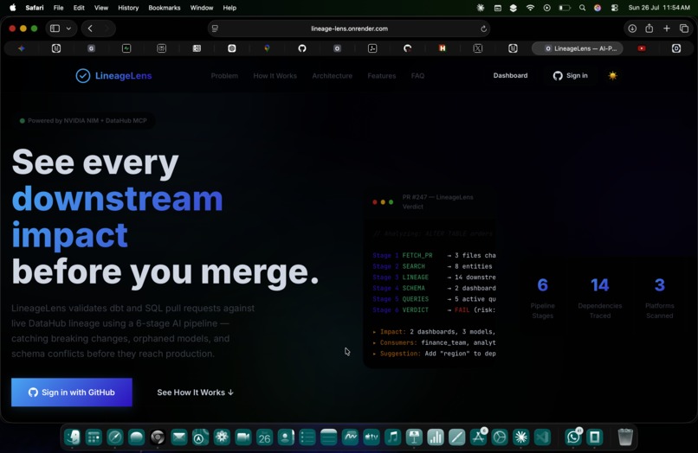The width and height of the screenshot is (698, 453).
Task: Select the LineageLens — AI-P... tab
Action: [x=578, y=48]
